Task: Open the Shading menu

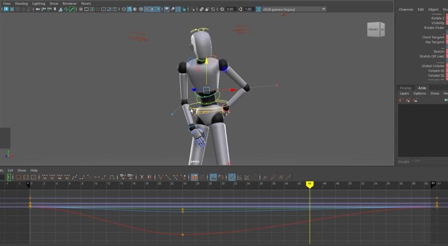Action: pos(21,3)
